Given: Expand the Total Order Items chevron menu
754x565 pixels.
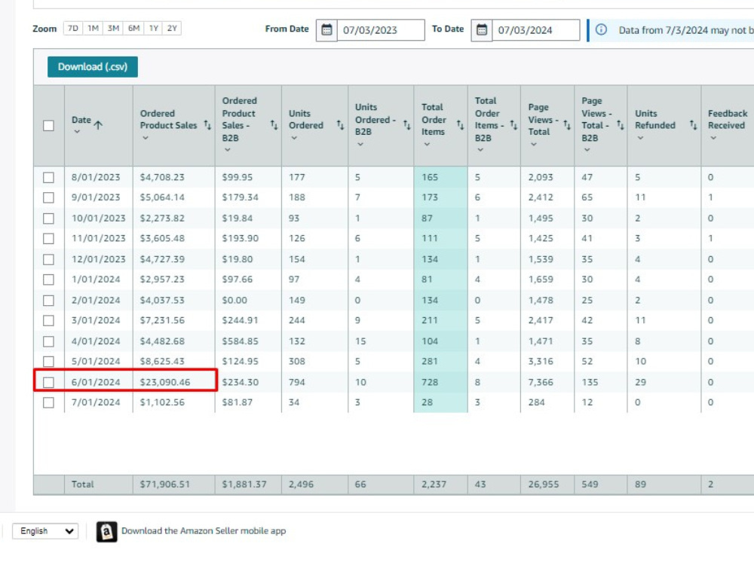Looking at the screenshot, I should [427, 144].
